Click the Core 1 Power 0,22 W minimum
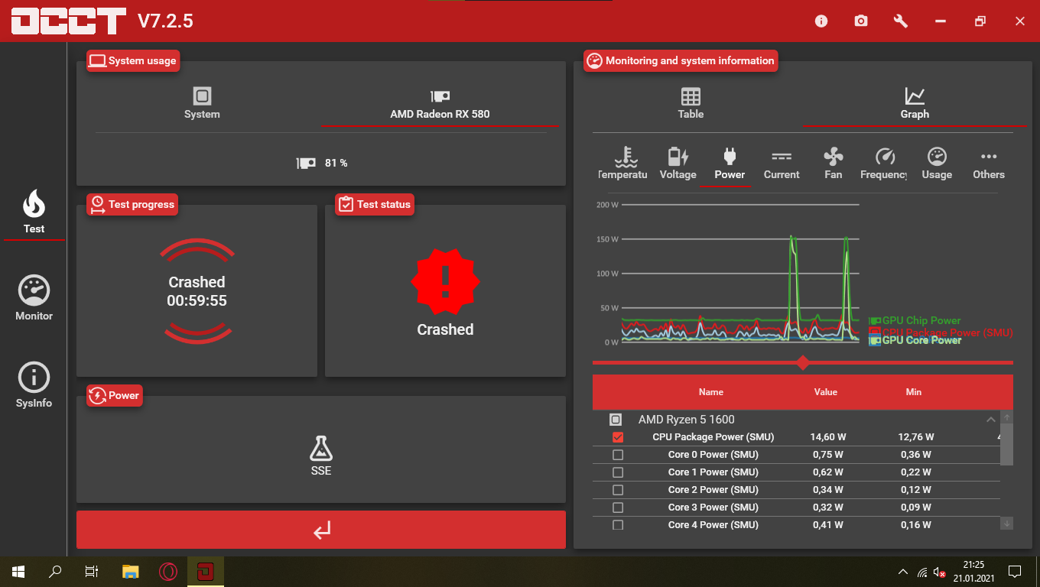The width and height of the screenshot is (1040, 587). tap(916, 472)
